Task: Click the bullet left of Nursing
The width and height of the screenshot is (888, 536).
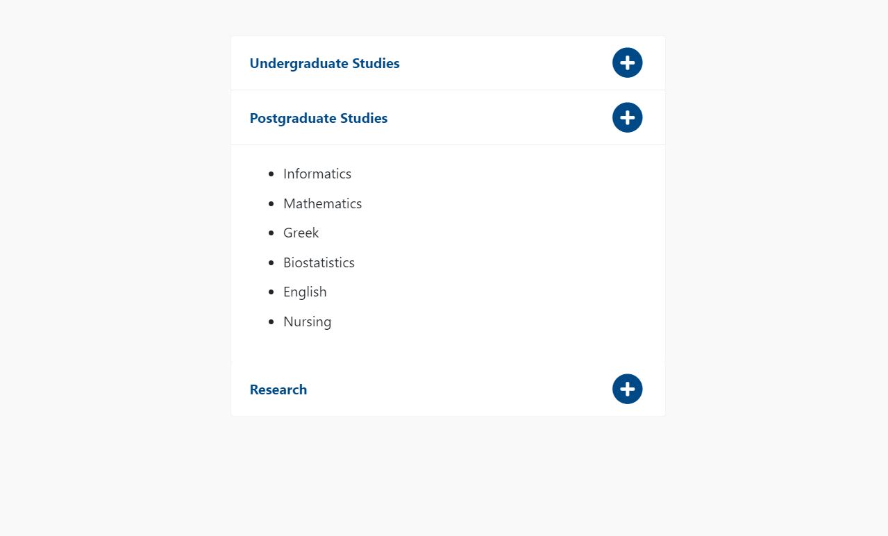Action: click(271, 322)
